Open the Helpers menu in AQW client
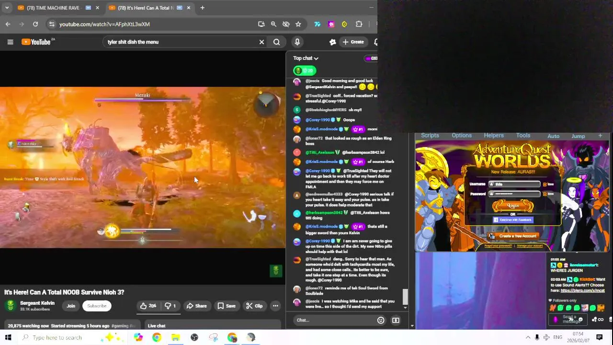This screenshot has width=613, height=345. tap(494, 136)
